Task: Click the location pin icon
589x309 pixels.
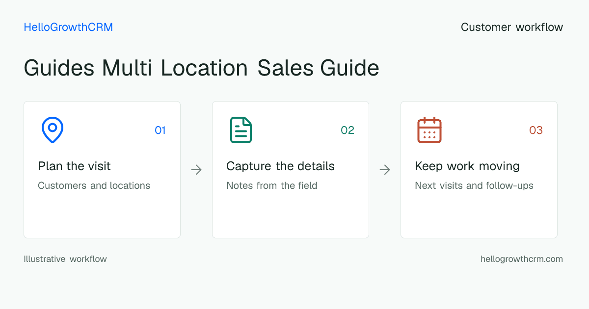Action: pyautogui.click(x=53, y=130)
